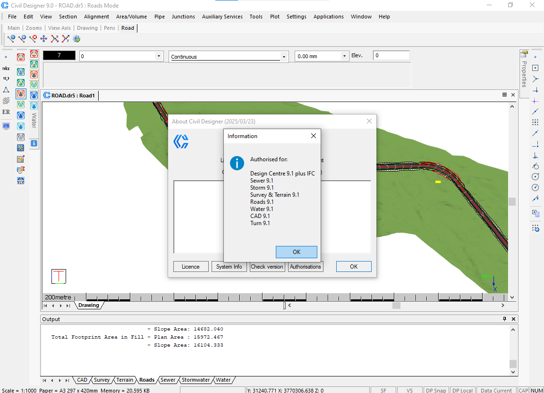Select the move point tool icon

coord(44,39)
